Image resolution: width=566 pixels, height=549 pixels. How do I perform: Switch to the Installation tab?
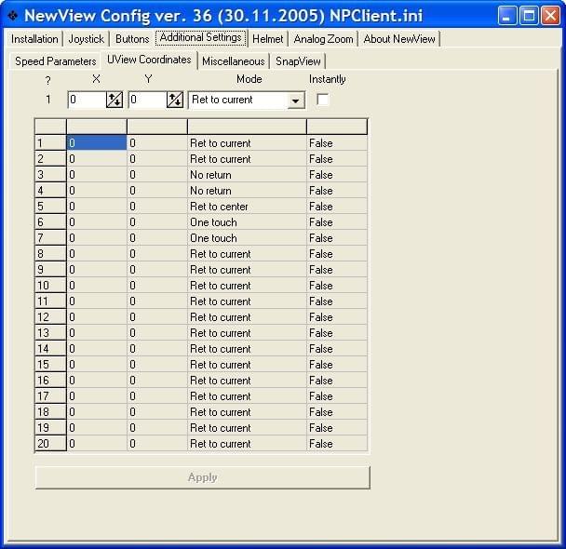coord(34,39)
